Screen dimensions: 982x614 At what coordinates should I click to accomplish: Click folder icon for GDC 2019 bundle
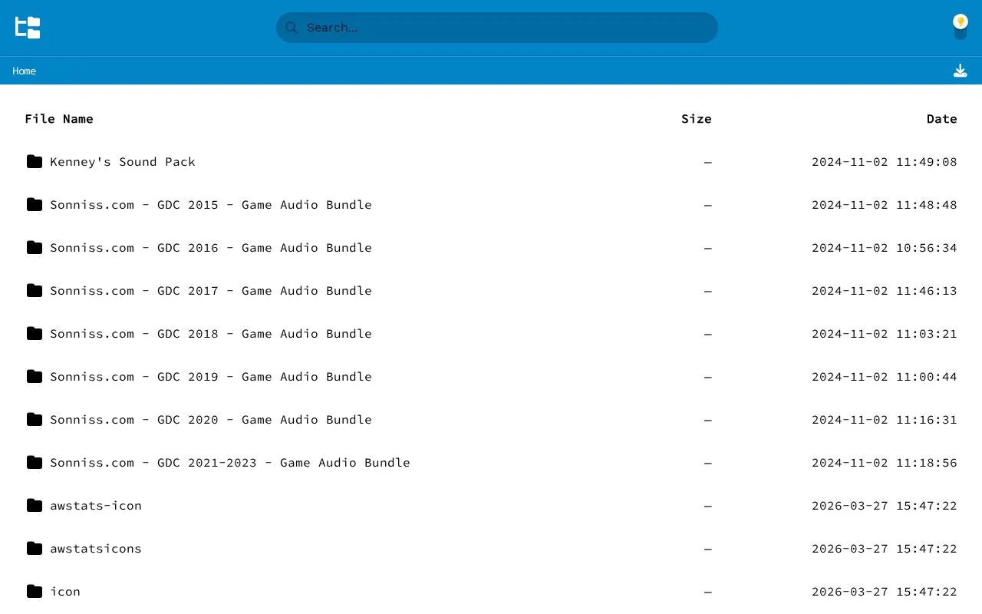35,376
